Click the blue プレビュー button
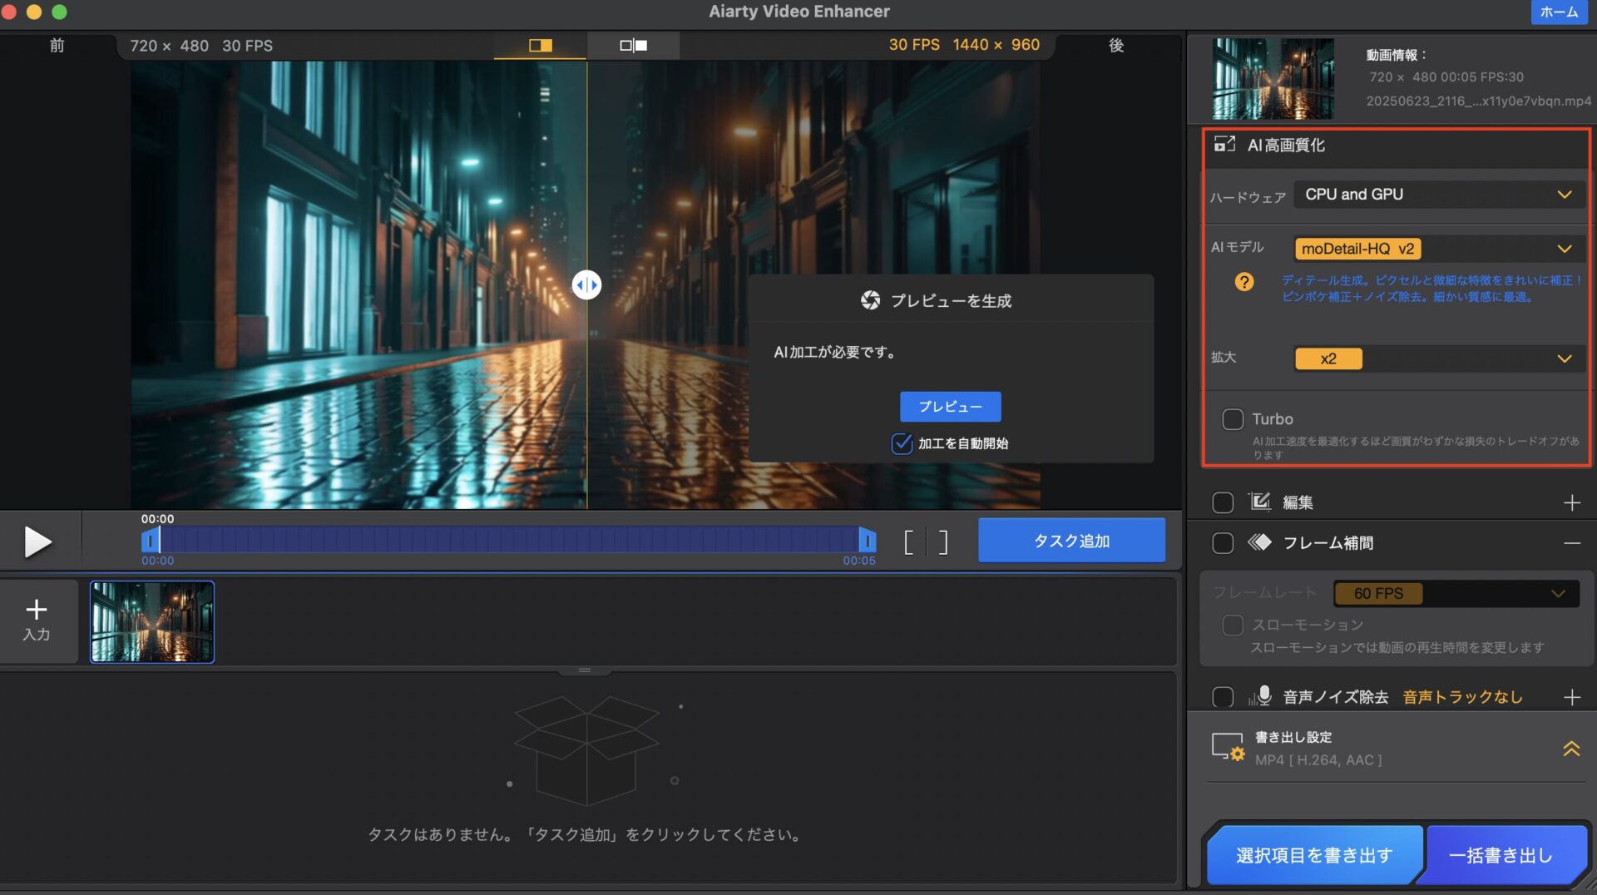The width and height of the screenshot is (1597, 895). click(x=950, y=407)
